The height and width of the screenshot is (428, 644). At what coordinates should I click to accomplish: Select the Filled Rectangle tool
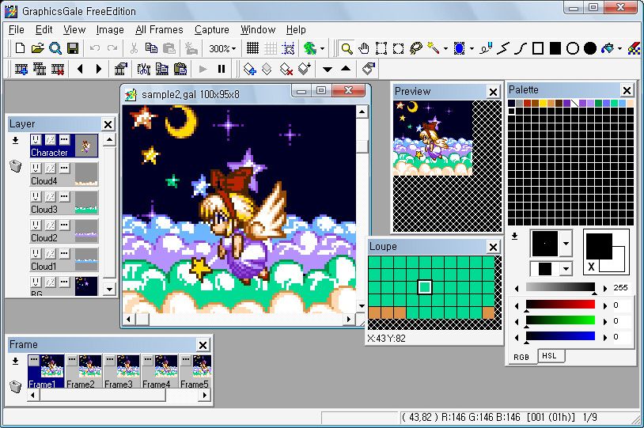tap(555, 48)
